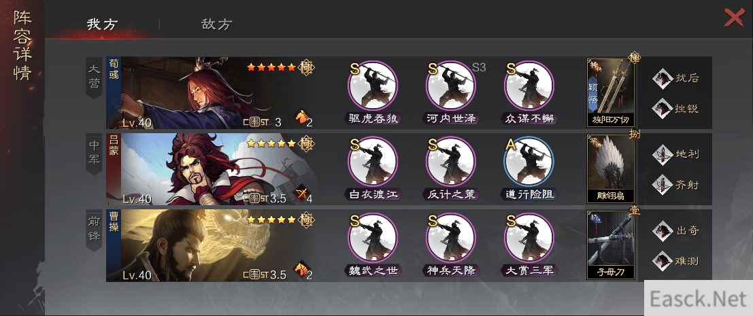Open the 反计之策 skill icon
Screen dimensions: 753x316
click(x=451, y=161)
